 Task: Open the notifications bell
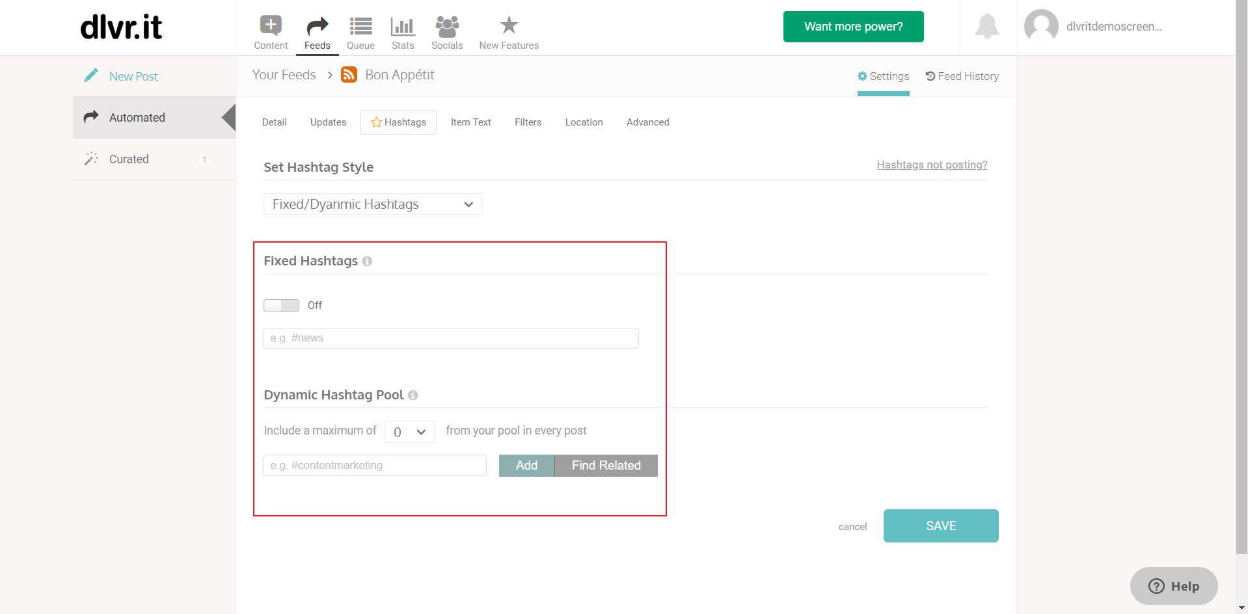pyautogui.click(x=987, y=26)
